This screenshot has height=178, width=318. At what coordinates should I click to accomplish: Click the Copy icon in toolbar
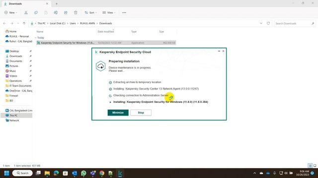(36, 12)
